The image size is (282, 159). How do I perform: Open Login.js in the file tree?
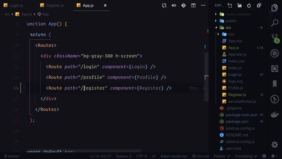(235, 75)
